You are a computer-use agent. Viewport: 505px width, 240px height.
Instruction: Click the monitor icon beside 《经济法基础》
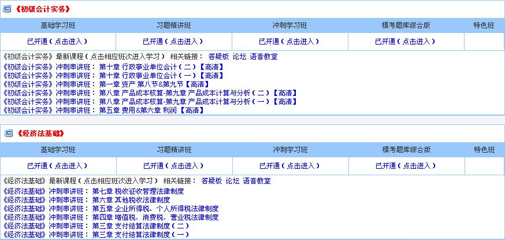pos(8,133)
